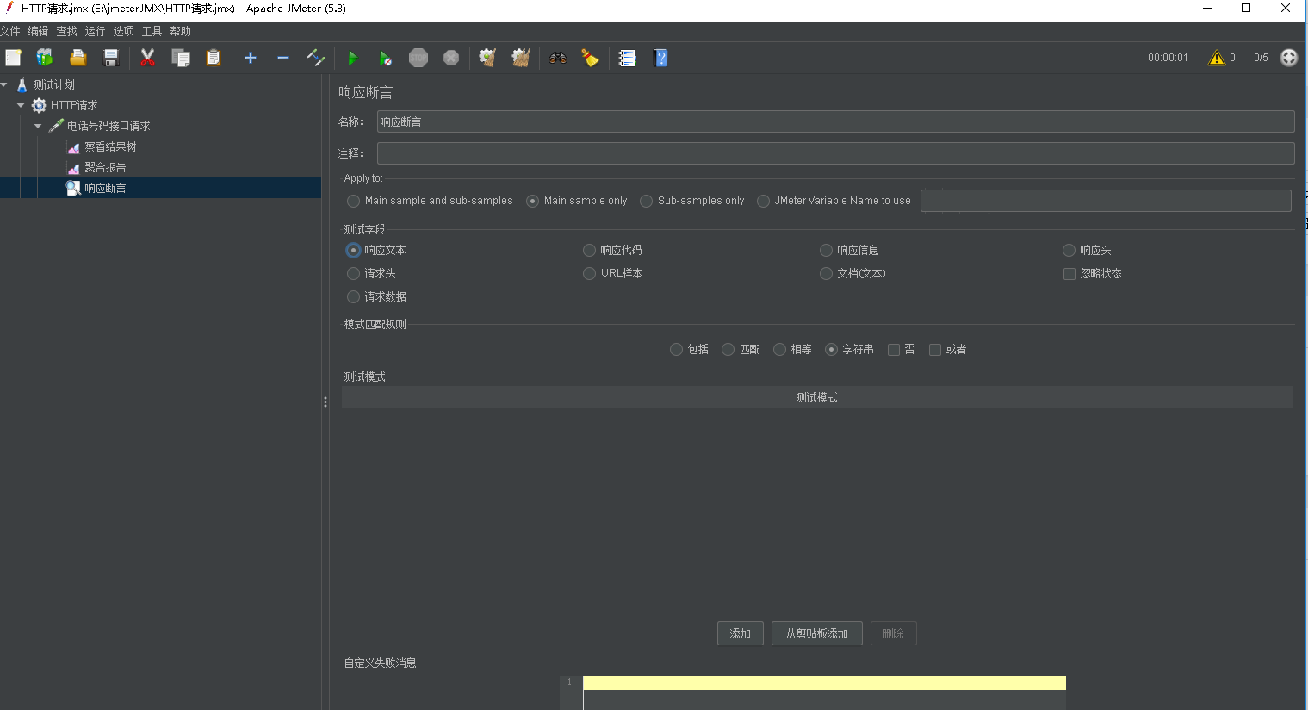Image resolution: width=1308 pixels, height=710 pixels.
Task: Select JMeter Variable Name to use option
Action: coord(834,201)
